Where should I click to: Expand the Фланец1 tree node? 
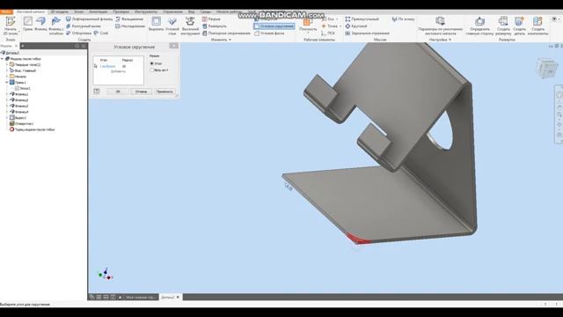7,94
